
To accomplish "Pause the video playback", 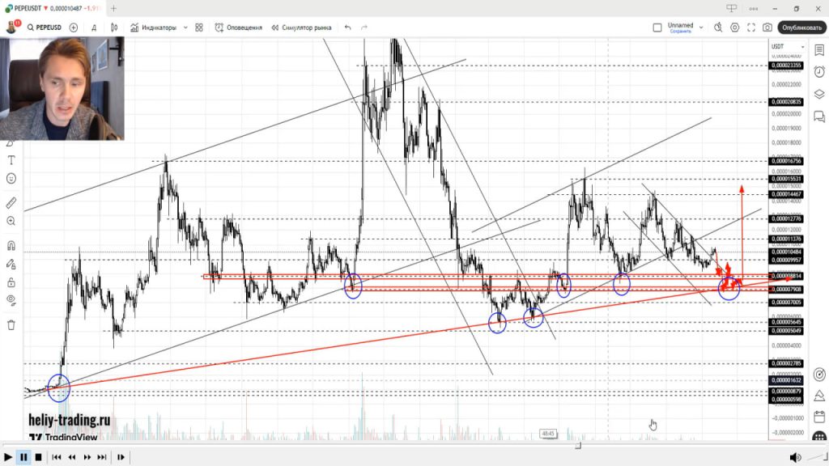I will click(x=23, y=457).
